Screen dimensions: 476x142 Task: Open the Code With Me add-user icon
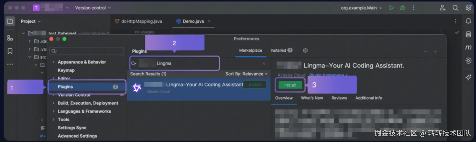(443, 8)
